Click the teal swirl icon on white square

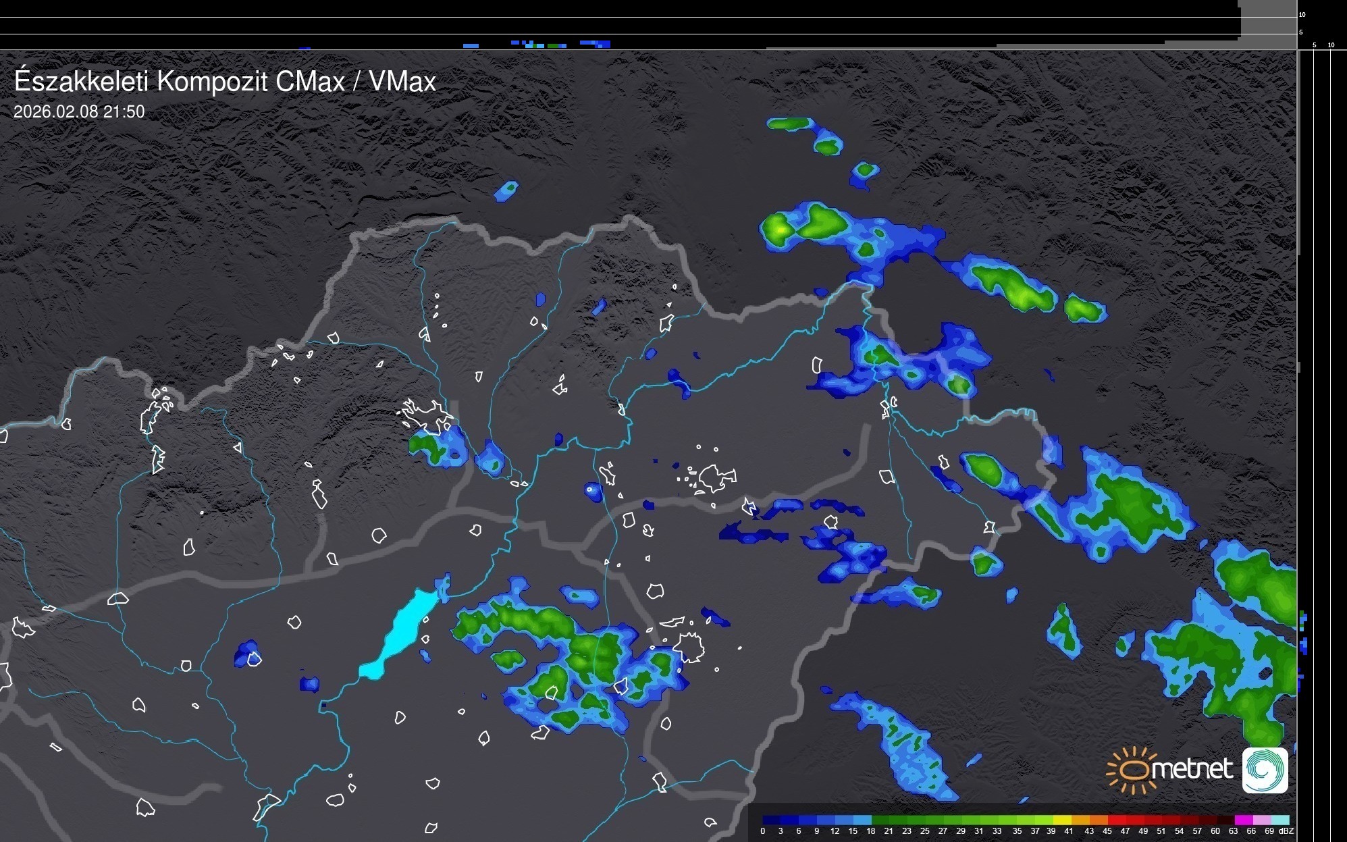click(1265, 770)
